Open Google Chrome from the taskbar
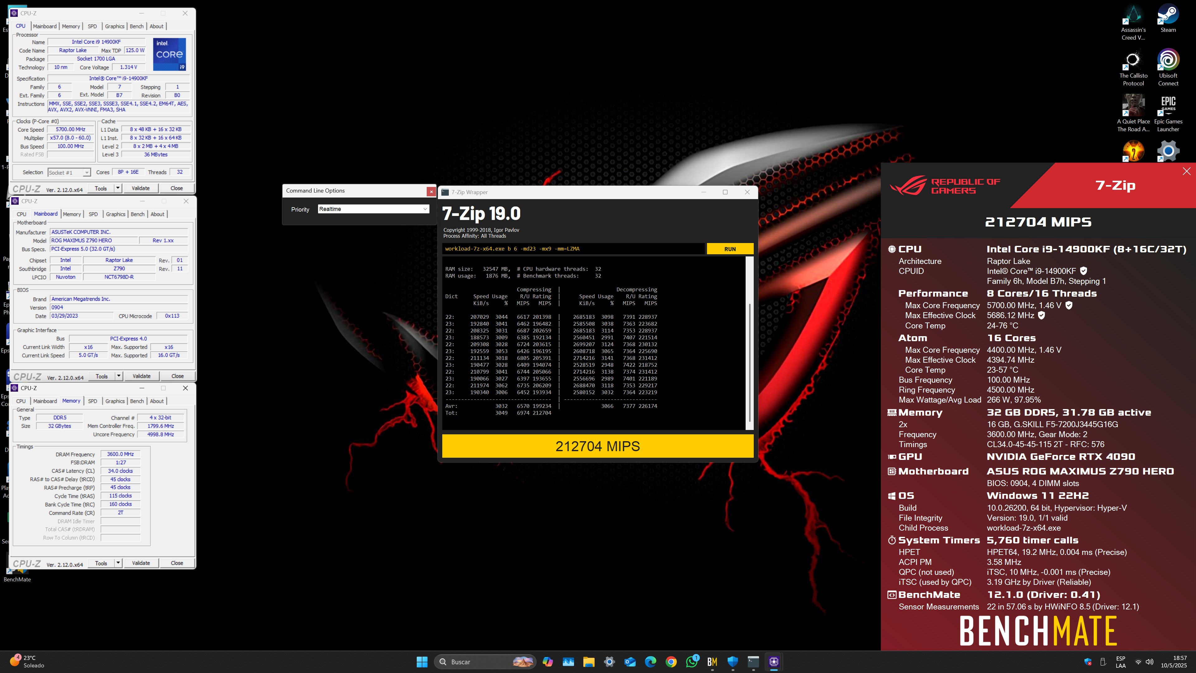This screenshot has width=1196, height=673. tap(671, 662)
